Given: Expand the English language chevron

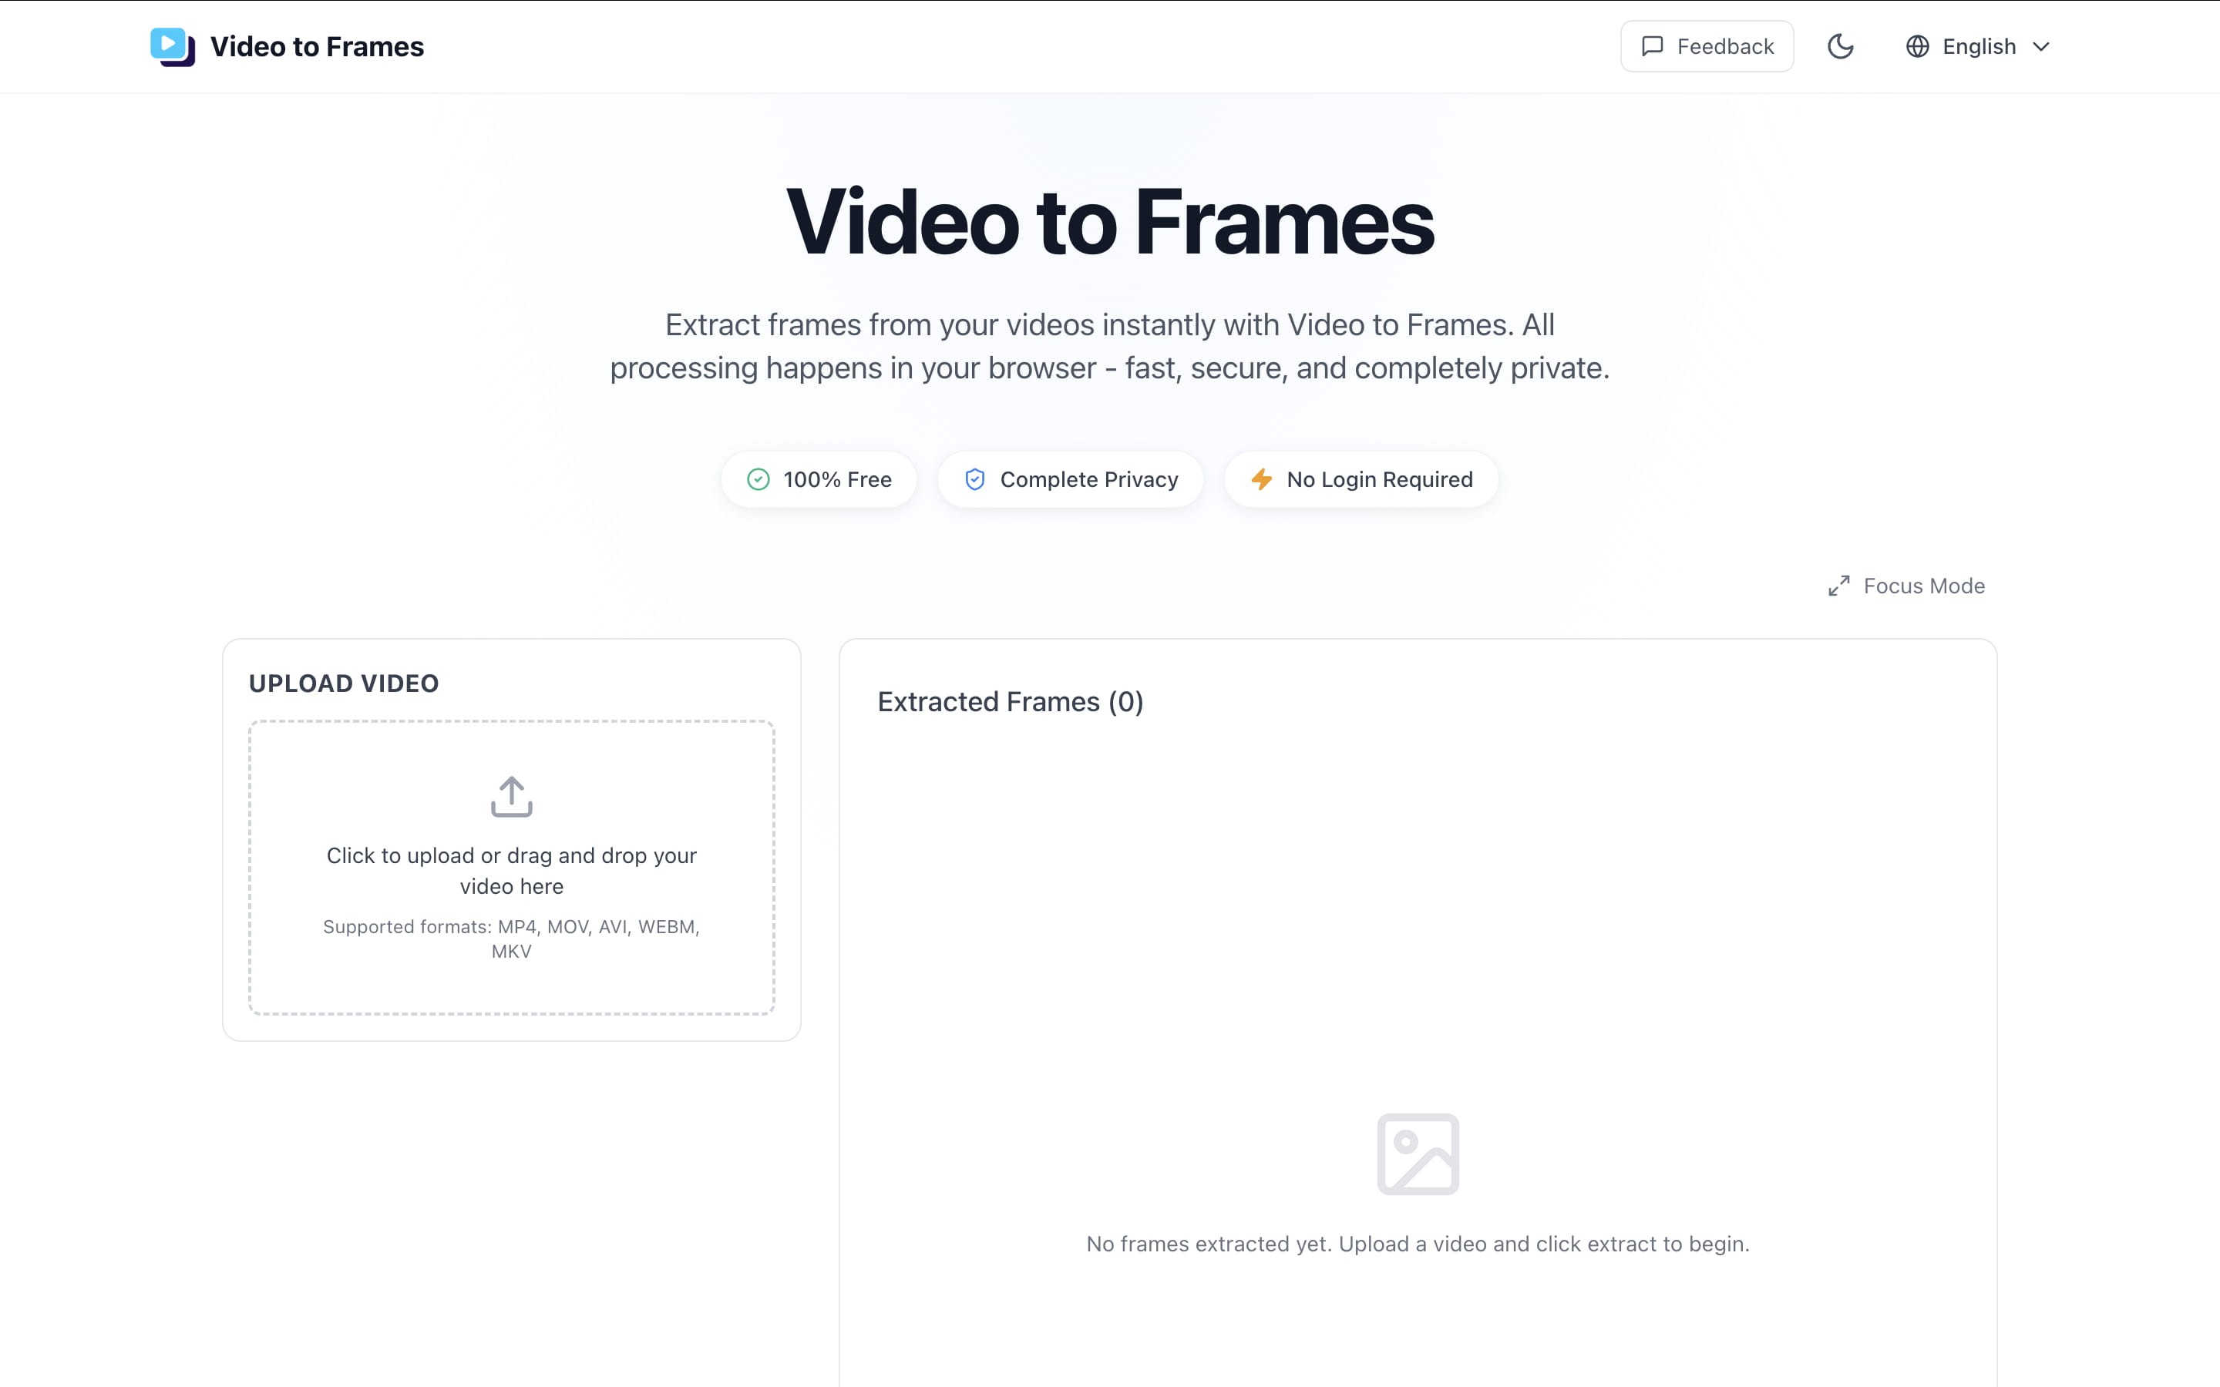Looking at the screenshot, I should pos(2041,47).
